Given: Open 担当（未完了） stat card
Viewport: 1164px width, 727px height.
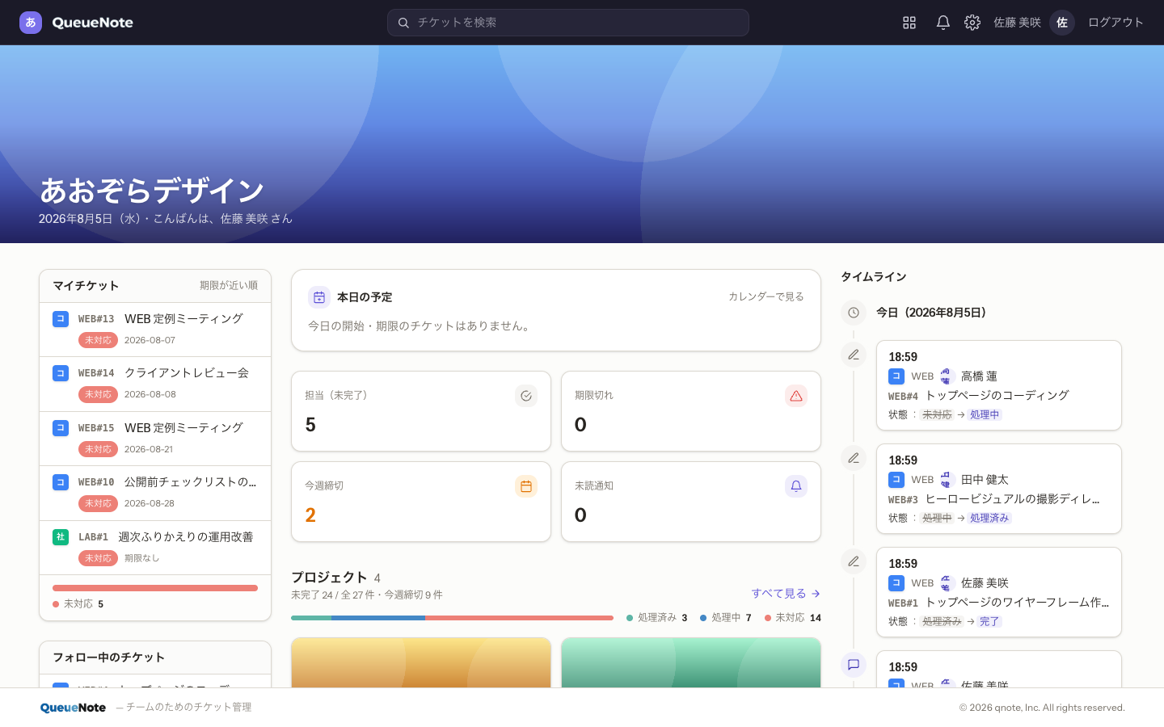Looking at the screenshot, I should click(421, 411).
